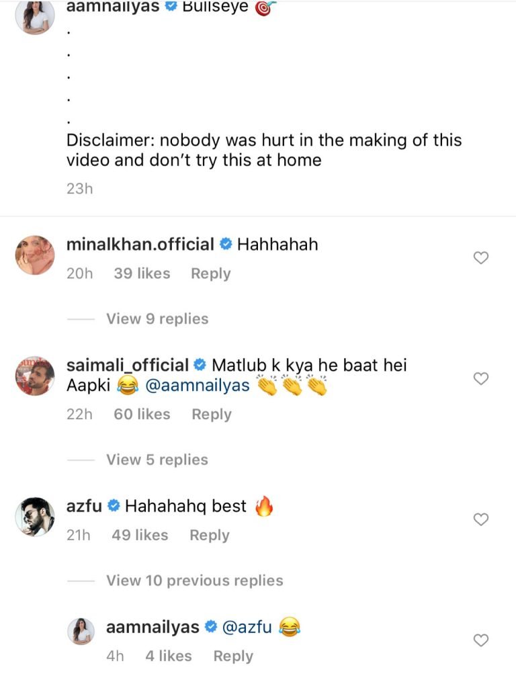The image size is (516, 688).
Task: Expand View 5 replies
Action: coord(157,460)
